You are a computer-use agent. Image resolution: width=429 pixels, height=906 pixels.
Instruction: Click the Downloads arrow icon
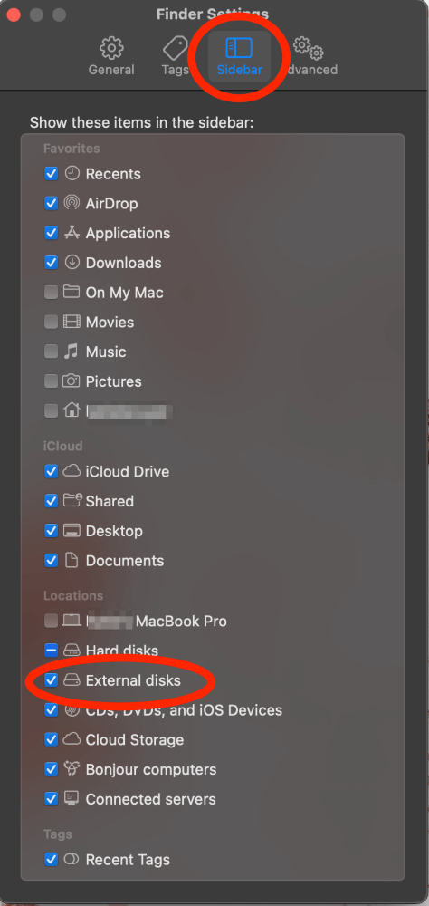point(71,263)
